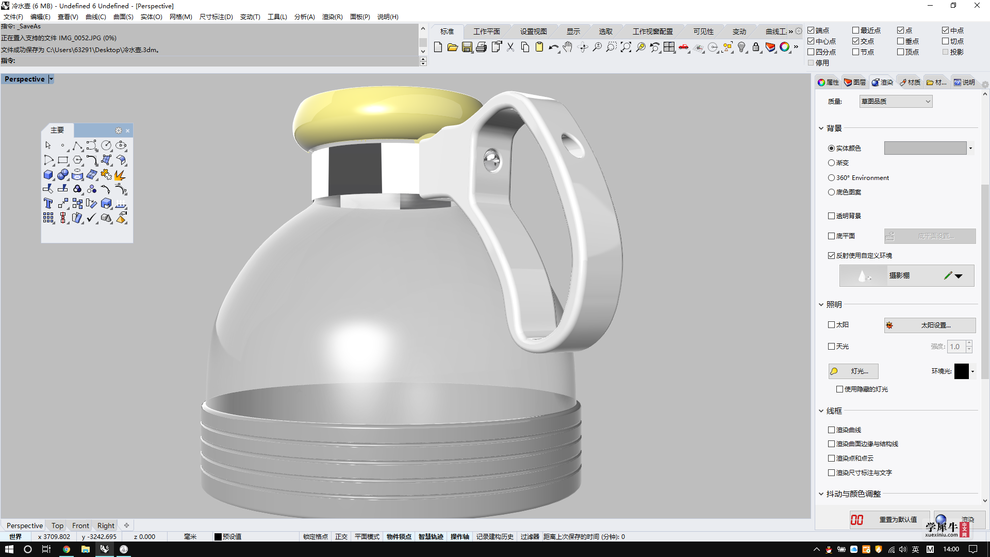Select the Circle tool
Screen dimensions: 990x557
pos(106,145)
